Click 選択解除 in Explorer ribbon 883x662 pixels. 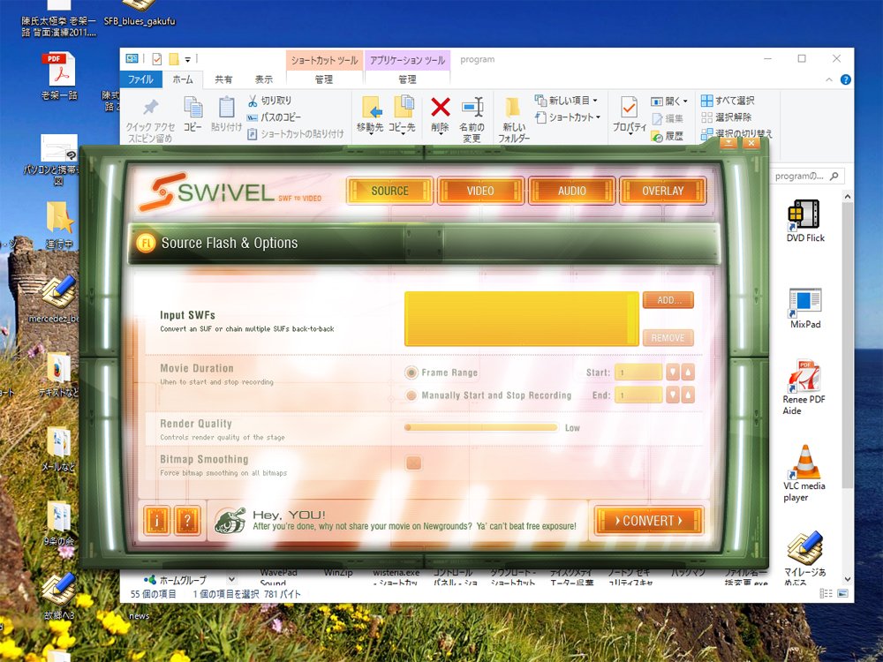(x=727, y=117)
